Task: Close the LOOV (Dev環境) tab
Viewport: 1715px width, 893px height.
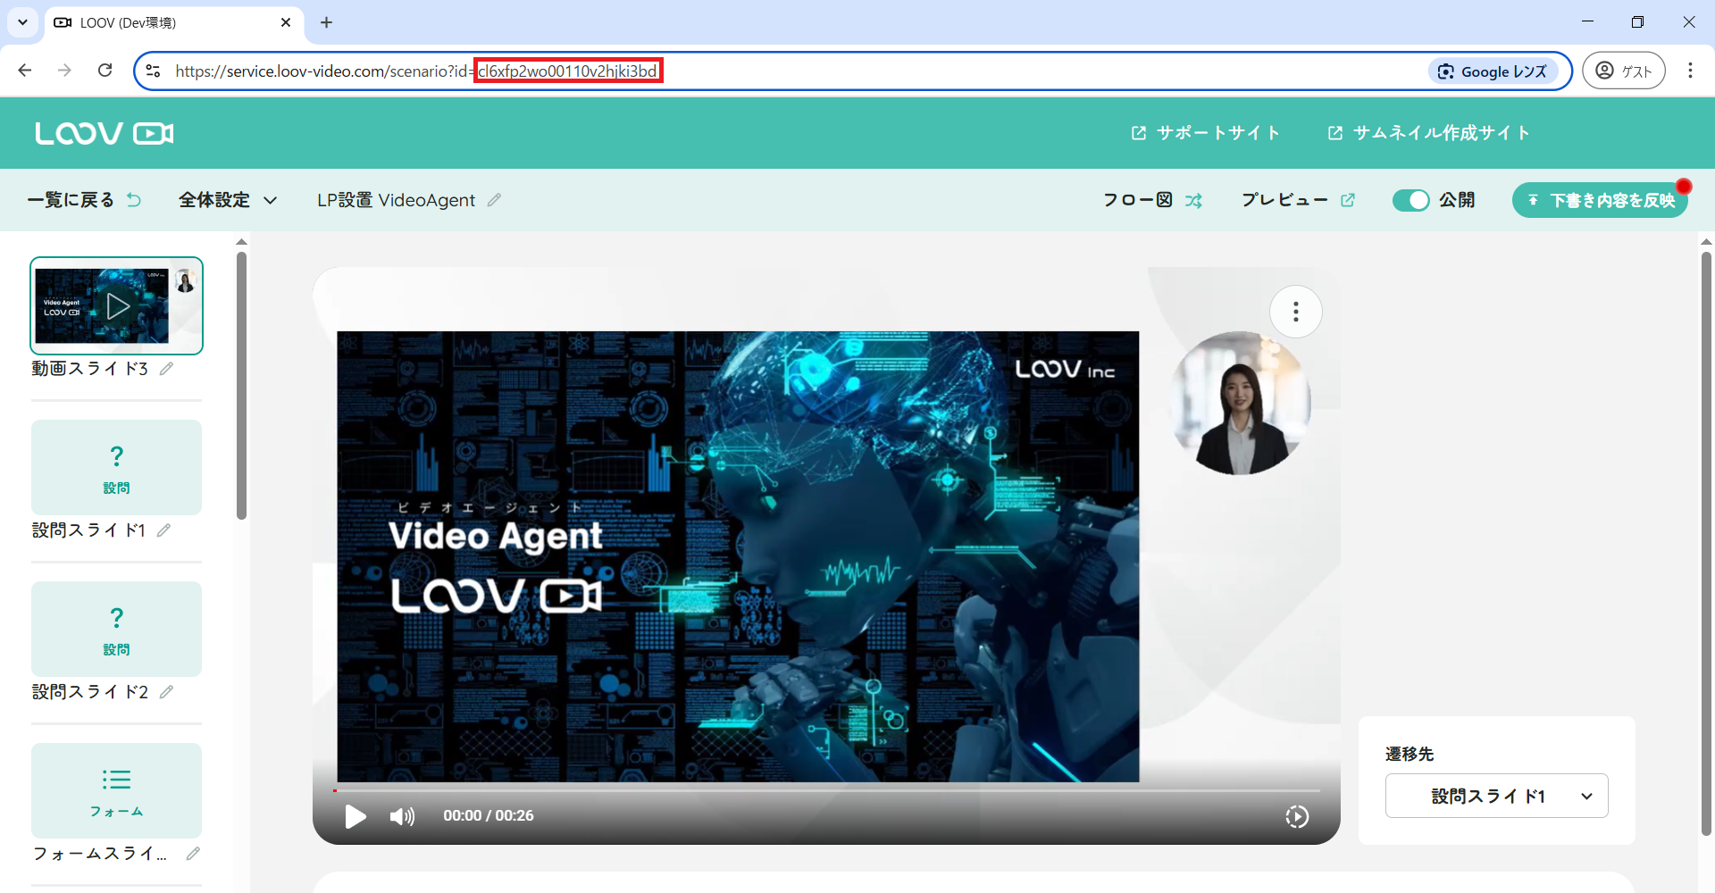Action: 286,22
